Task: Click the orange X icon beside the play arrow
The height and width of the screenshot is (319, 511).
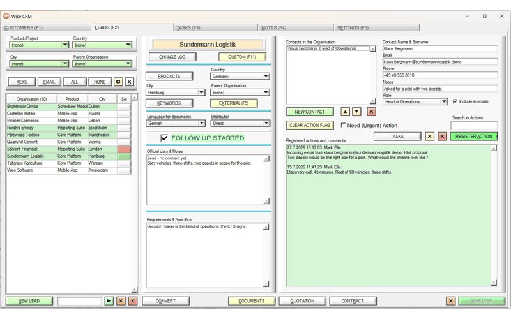Action: (121, 300)
